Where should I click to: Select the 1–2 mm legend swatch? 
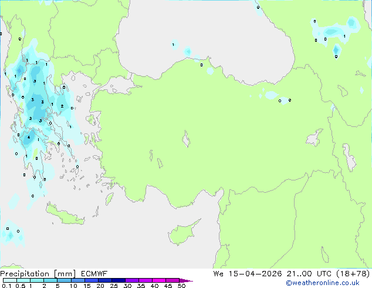click(x=37, y=280)
